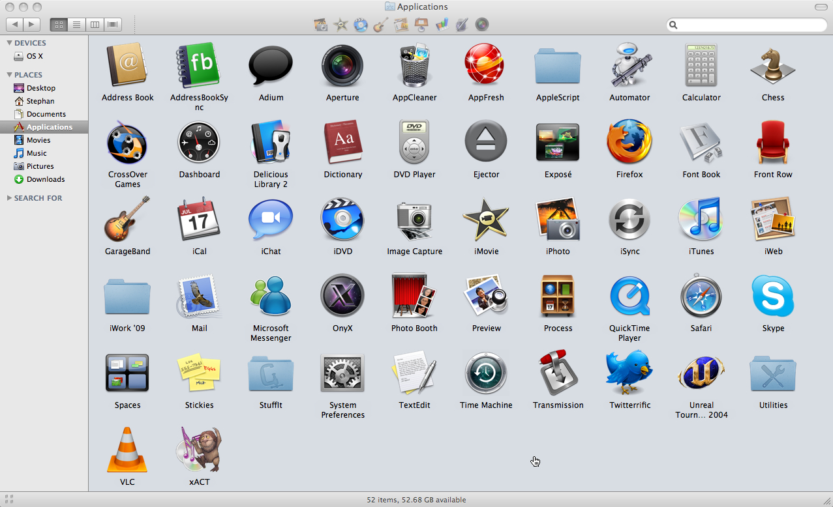Select the VLC traffic cone icon

pyautogui.click(x=127, y=450)
